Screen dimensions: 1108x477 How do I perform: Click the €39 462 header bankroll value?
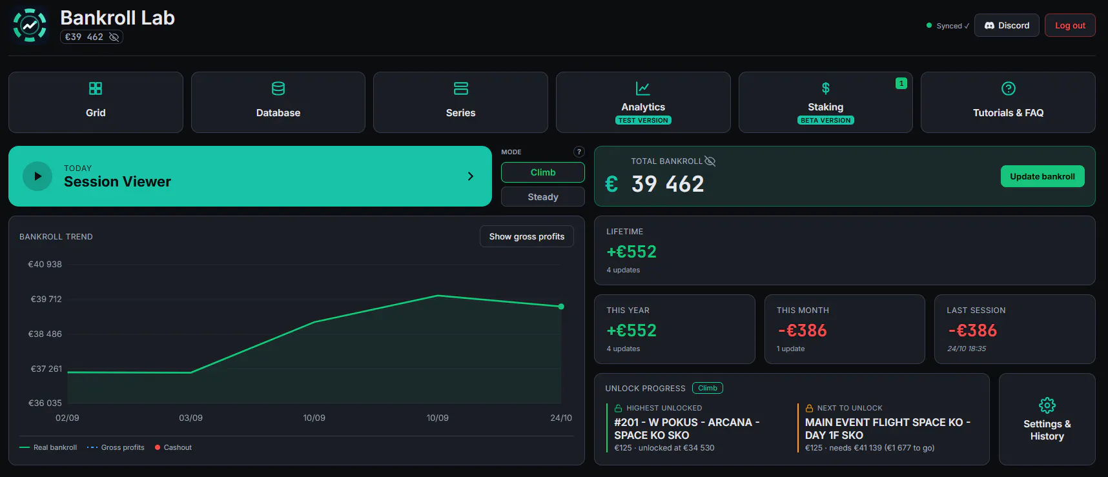[x=84, y=37]
